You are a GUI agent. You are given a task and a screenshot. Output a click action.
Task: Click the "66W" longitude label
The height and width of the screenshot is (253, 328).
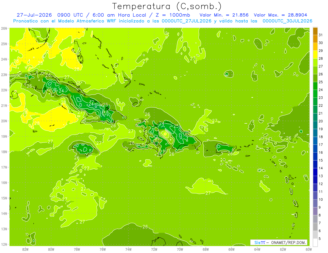[232, 249]
